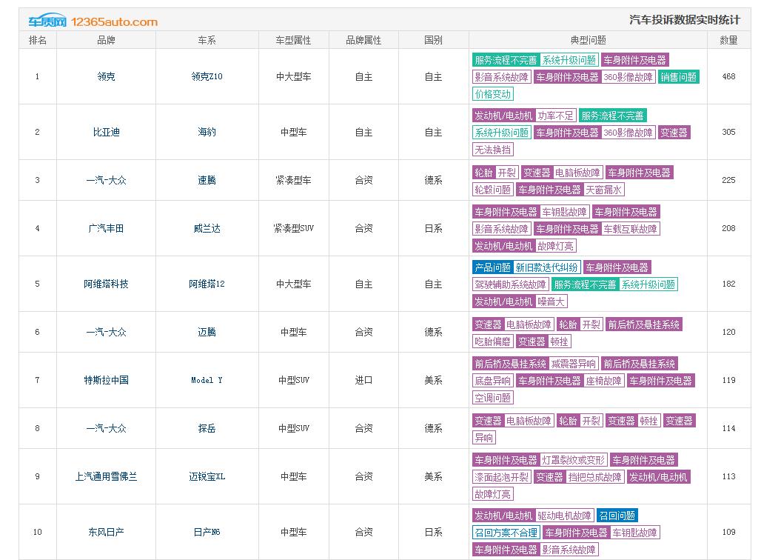
Task: Click the 典型问题 column header
Action: pos(588,40)
